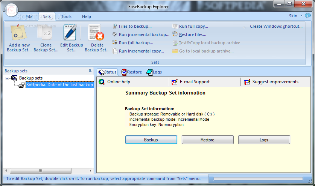Open the E-mail Support link
This screenshot has width=315, height=186.
[195, 82]
